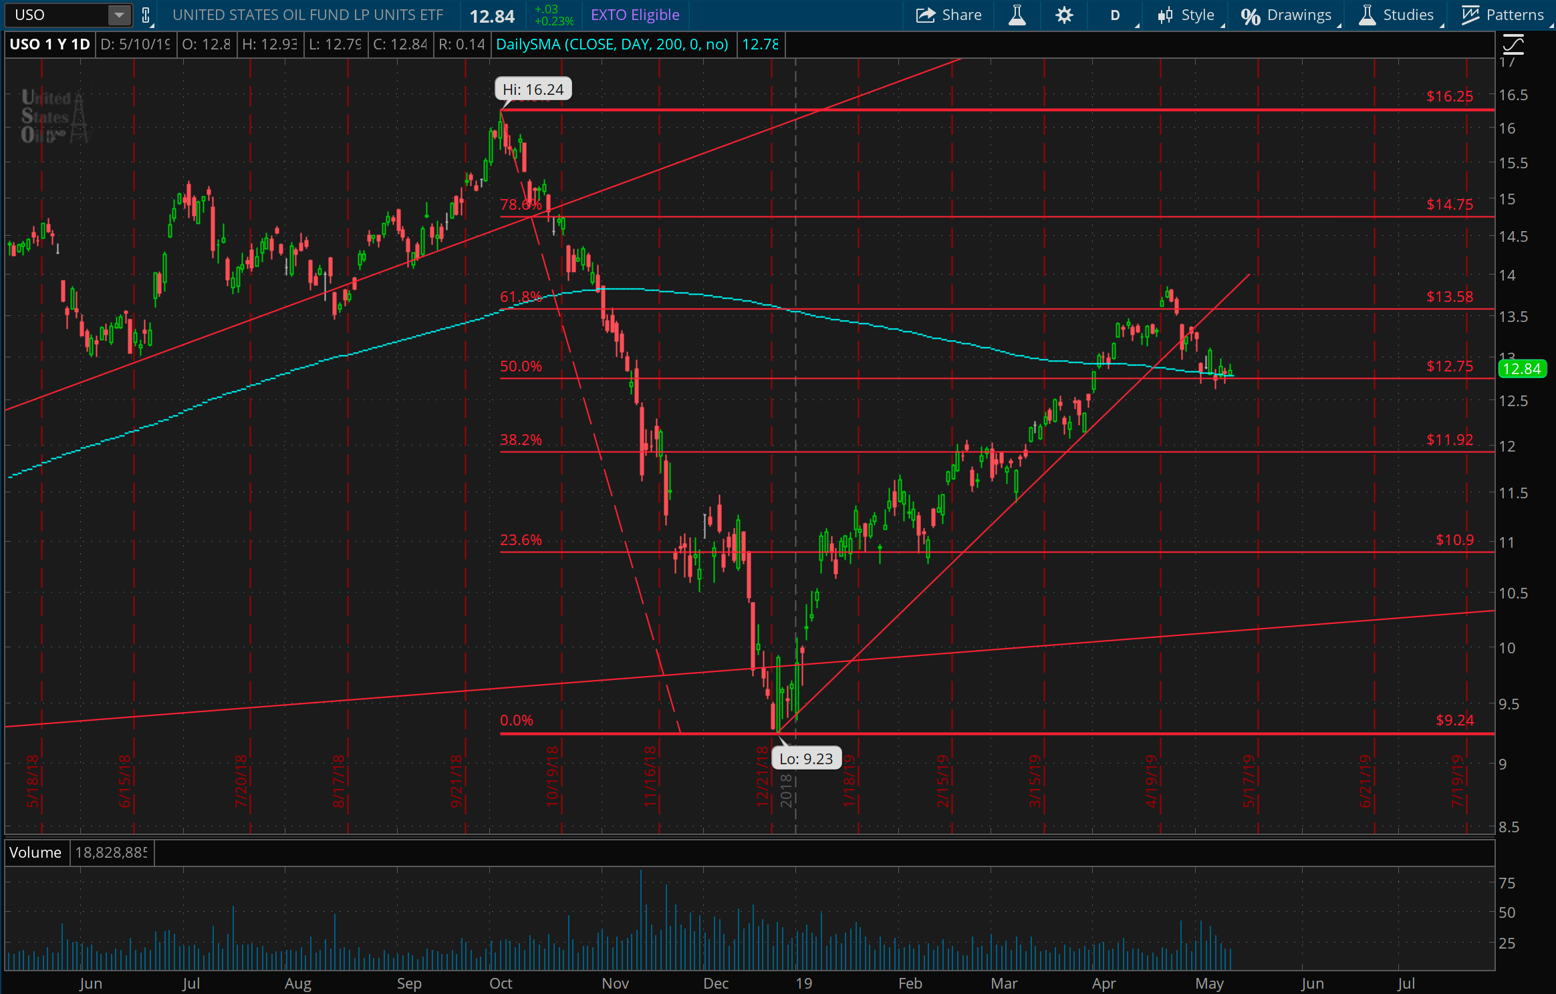Click the active drawing tool icon below Patterns
1556x994 pixels.
coord(1513,45)
